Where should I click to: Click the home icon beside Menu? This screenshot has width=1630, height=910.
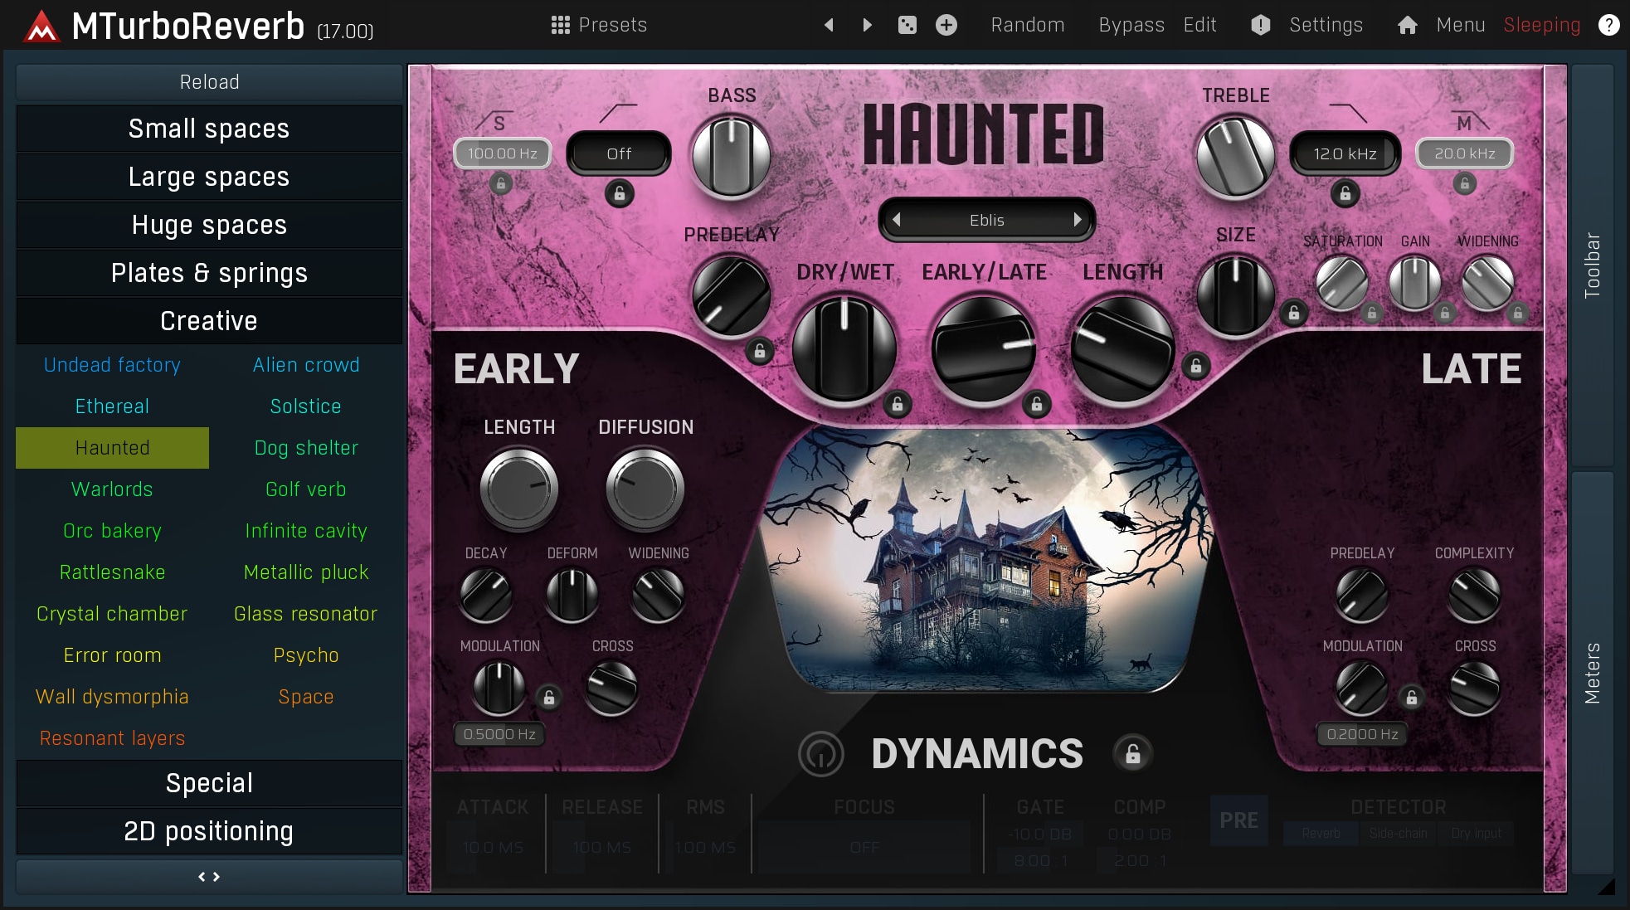coord(1407,25)
